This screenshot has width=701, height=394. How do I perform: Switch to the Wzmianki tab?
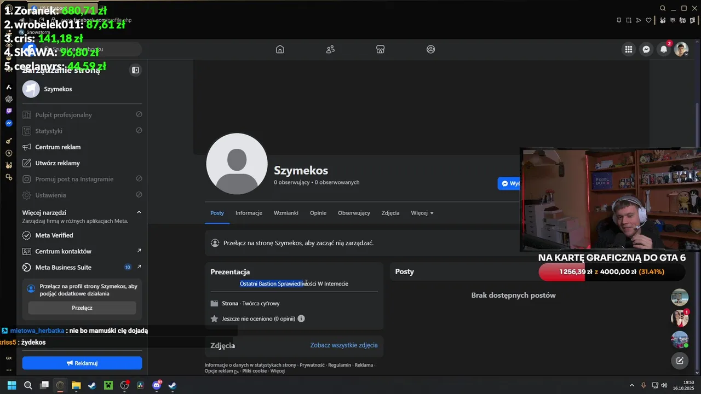(x=286, y=213)
